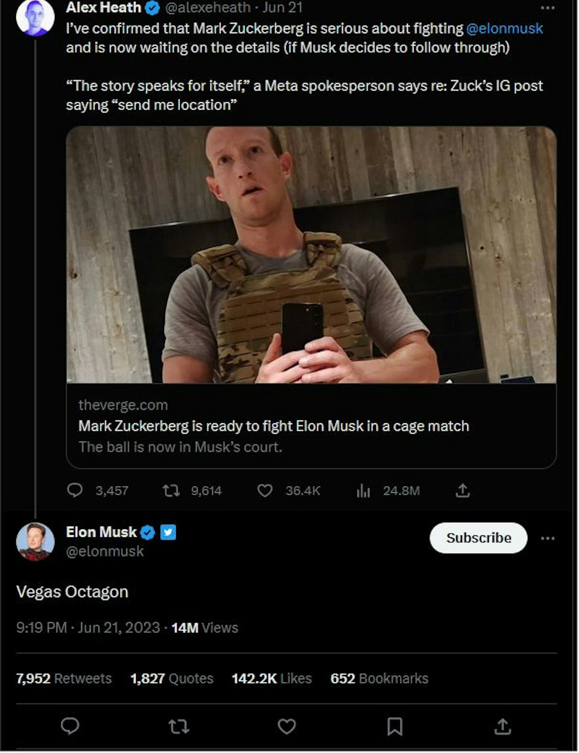This screenshot has height=753, width=579.
Task: Reply to Elon Musk's Vegas Octagon tweet
Action: 70,725
